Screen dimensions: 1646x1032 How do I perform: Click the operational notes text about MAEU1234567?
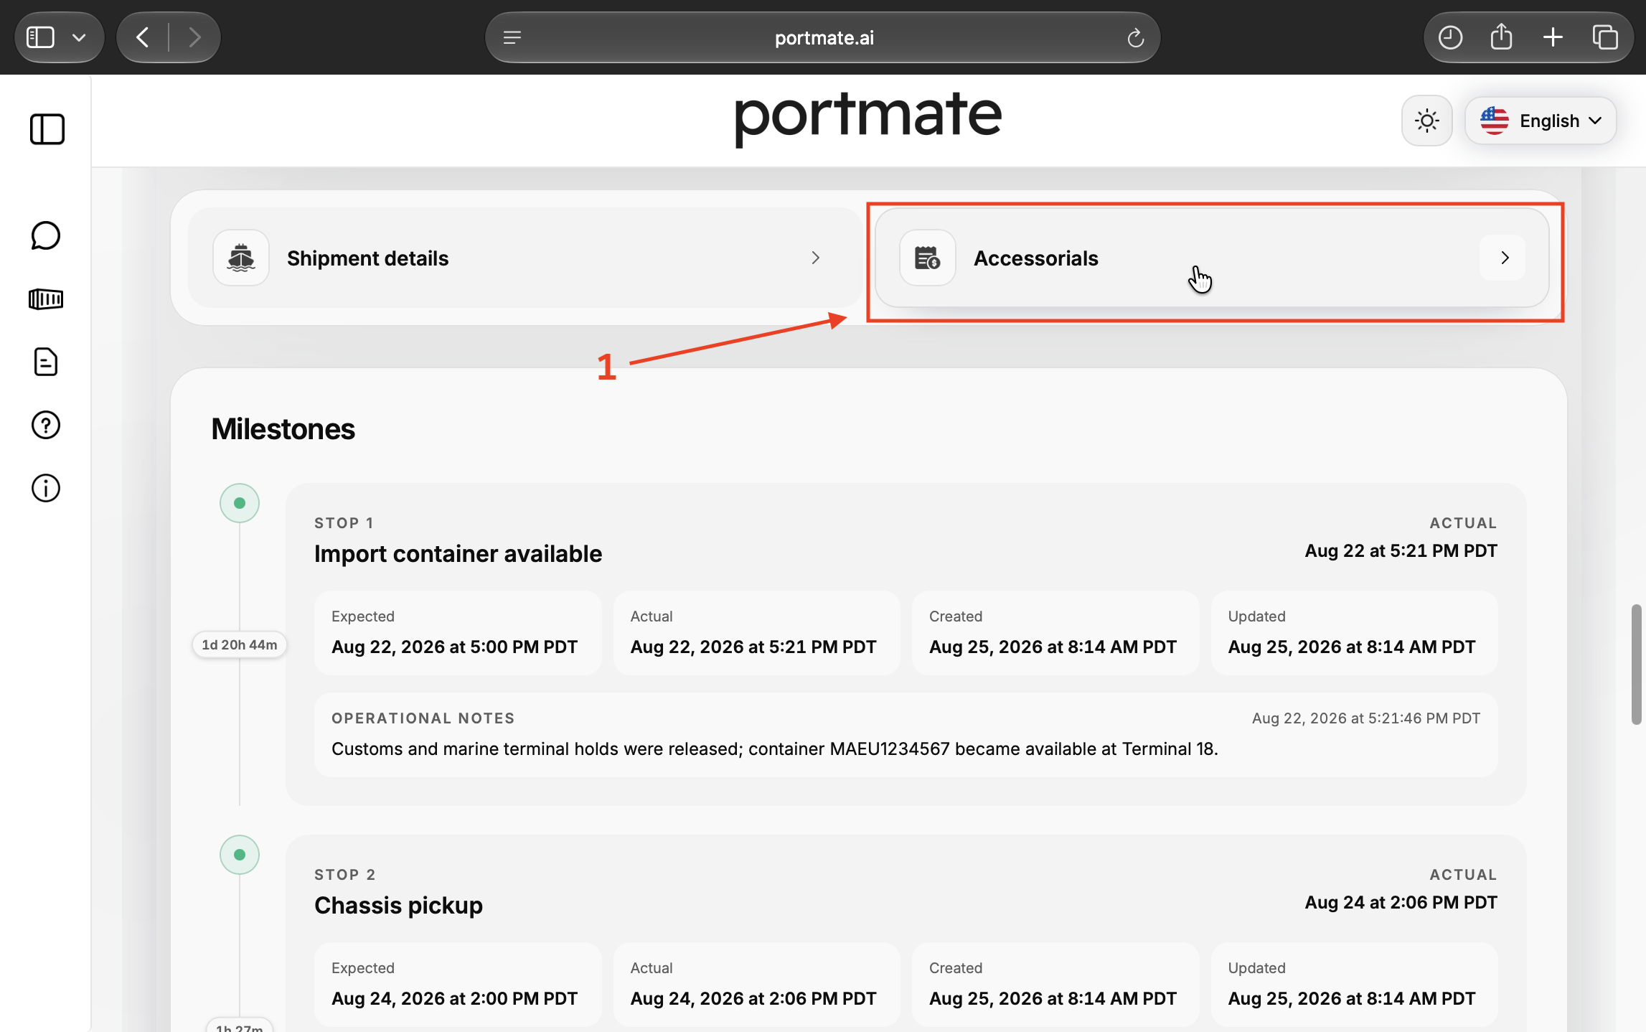[775, 749]
